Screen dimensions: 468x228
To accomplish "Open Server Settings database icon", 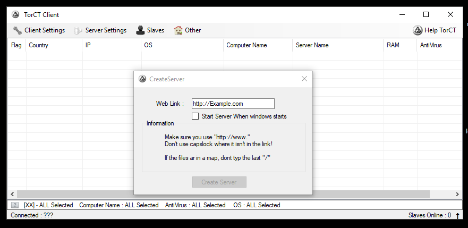I will (78, 30).
